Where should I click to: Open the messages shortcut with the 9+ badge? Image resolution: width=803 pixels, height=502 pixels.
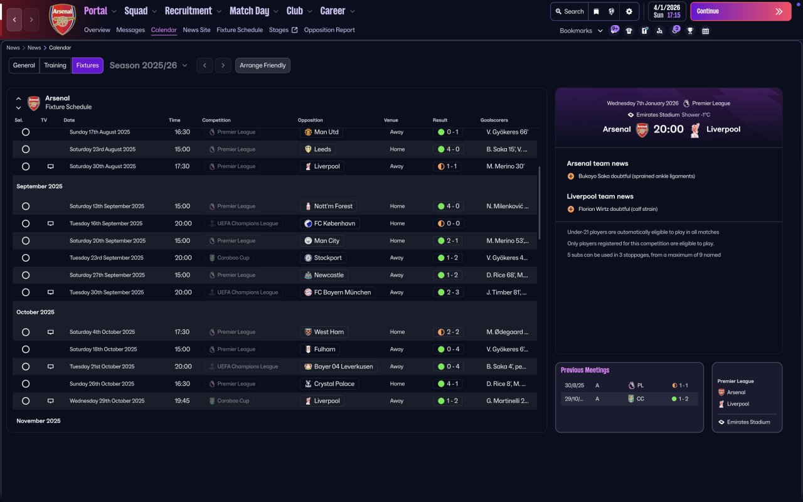point(614,30)
